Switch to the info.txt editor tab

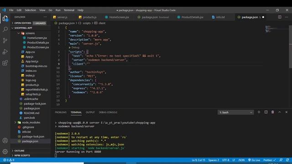click(x=220, y=17)
